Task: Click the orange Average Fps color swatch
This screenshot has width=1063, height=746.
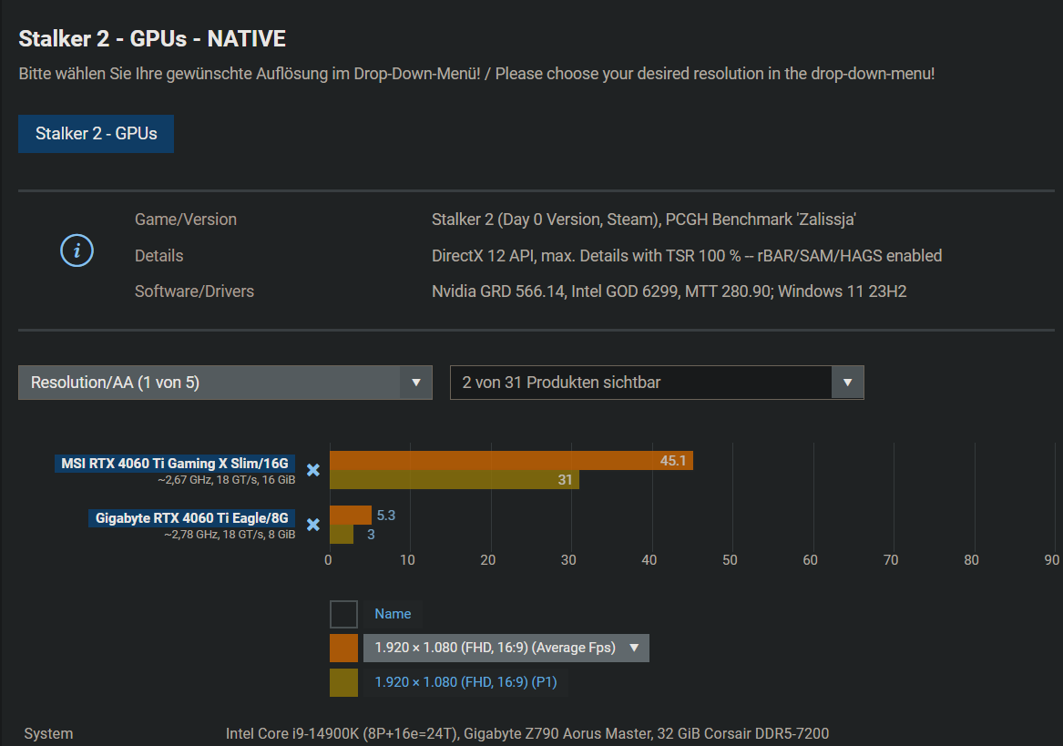Action: coord(343,648)
